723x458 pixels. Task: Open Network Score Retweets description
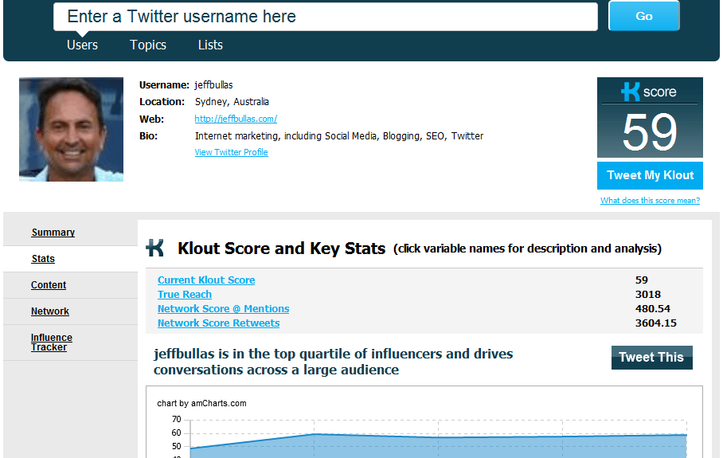tap(218, 323)
